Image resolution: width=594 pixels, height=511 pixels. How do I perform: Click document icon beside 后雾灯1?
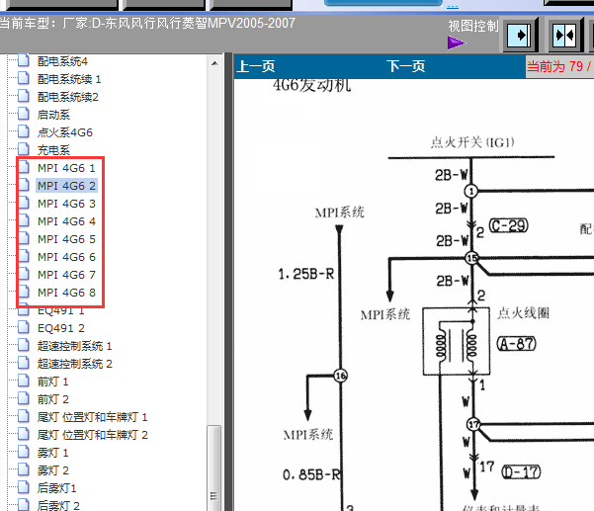24,488
